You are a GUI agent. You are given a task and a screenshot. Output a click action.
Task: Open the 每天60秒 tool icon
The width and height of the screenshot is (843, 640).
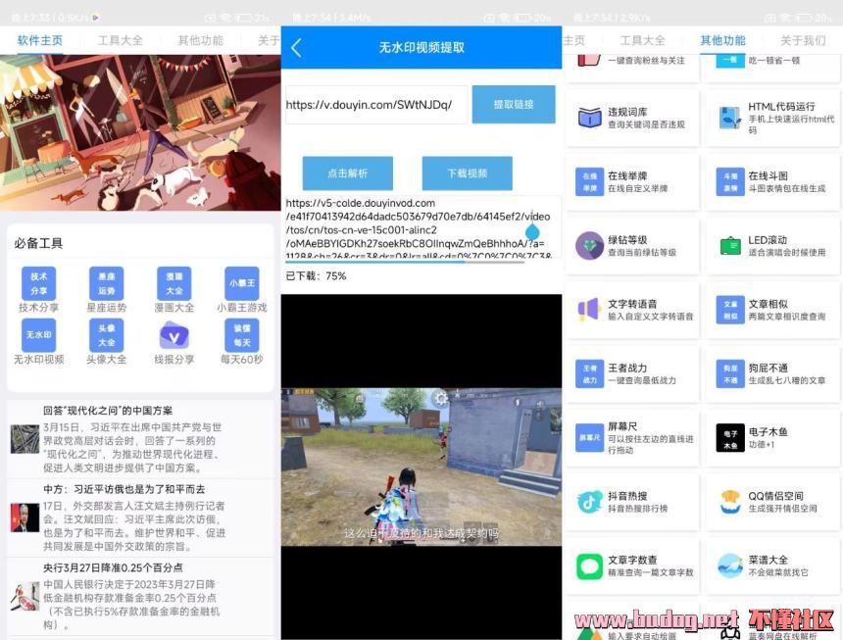point(242,335)
